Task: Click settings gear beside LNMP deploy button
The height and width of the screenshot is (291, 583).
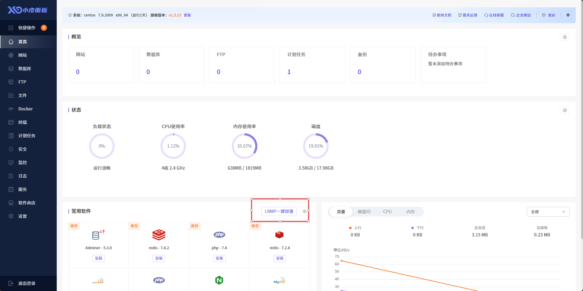Action: (304, 211)
